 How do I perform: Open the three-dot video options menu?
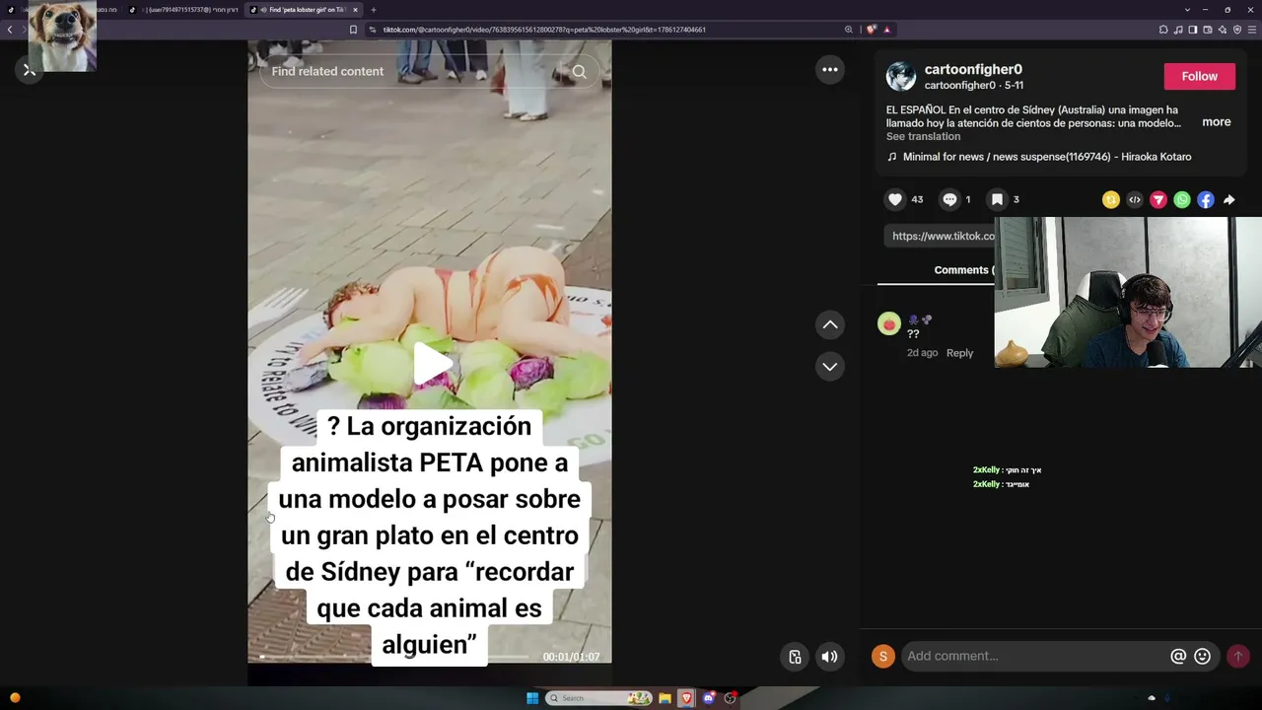click(x=830, y=69)
